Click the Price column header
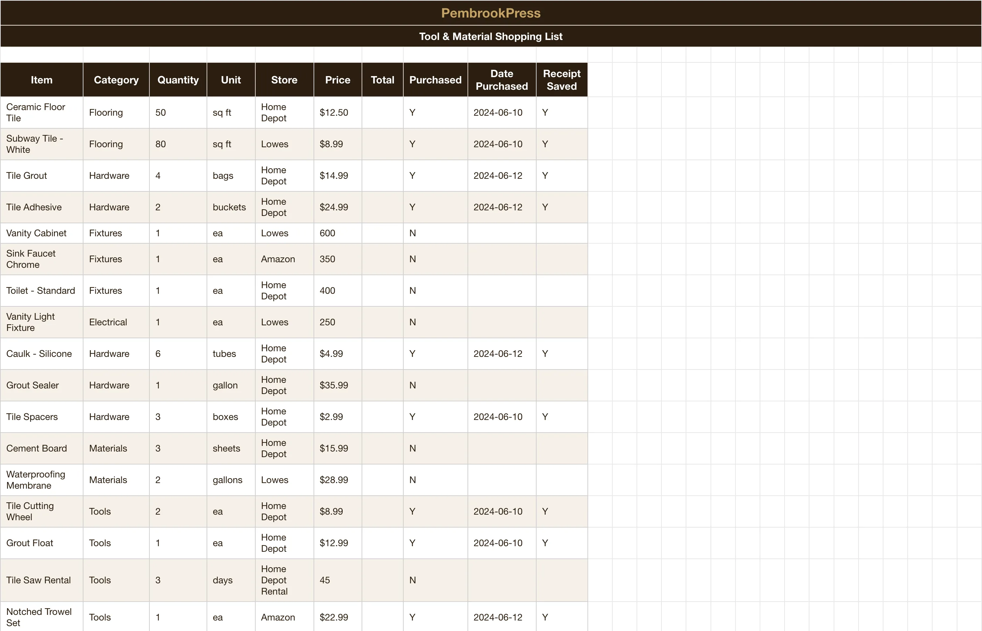The image size is (982, 631). click(x=338, y=80)
